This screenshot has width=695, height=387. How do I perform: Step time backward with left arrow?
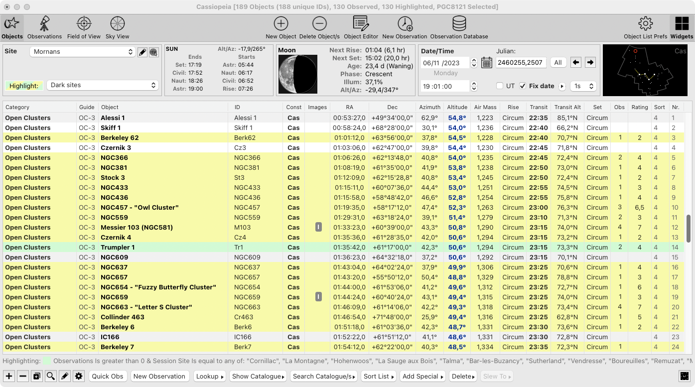575,62
